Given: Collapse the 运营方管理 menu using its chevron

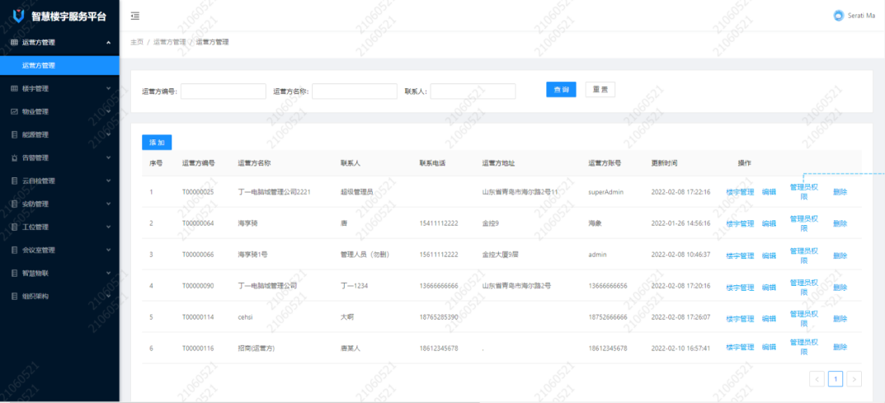Looking at the screenshot, I should pos(108,42).
